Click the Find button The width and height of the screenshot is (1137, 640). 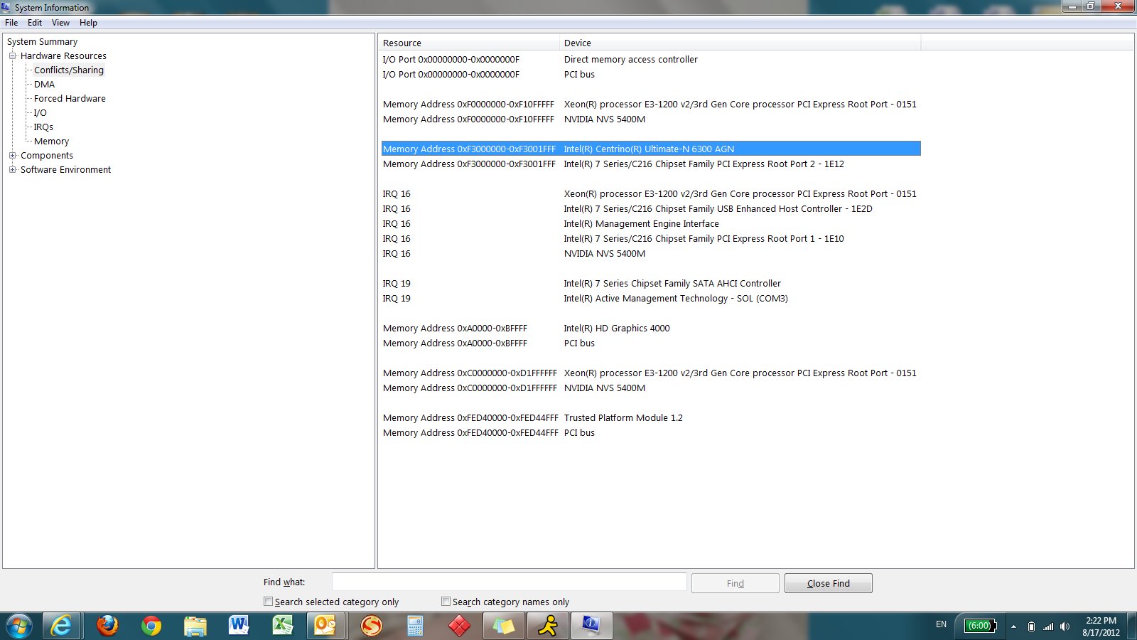click(735, 583)
